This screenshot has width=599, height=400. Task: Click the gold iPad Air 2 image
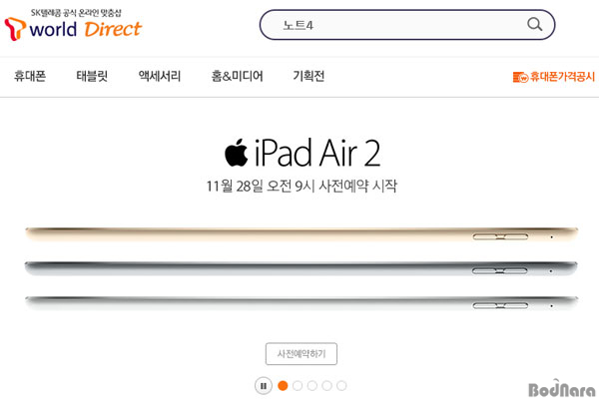tap(301, 233)
